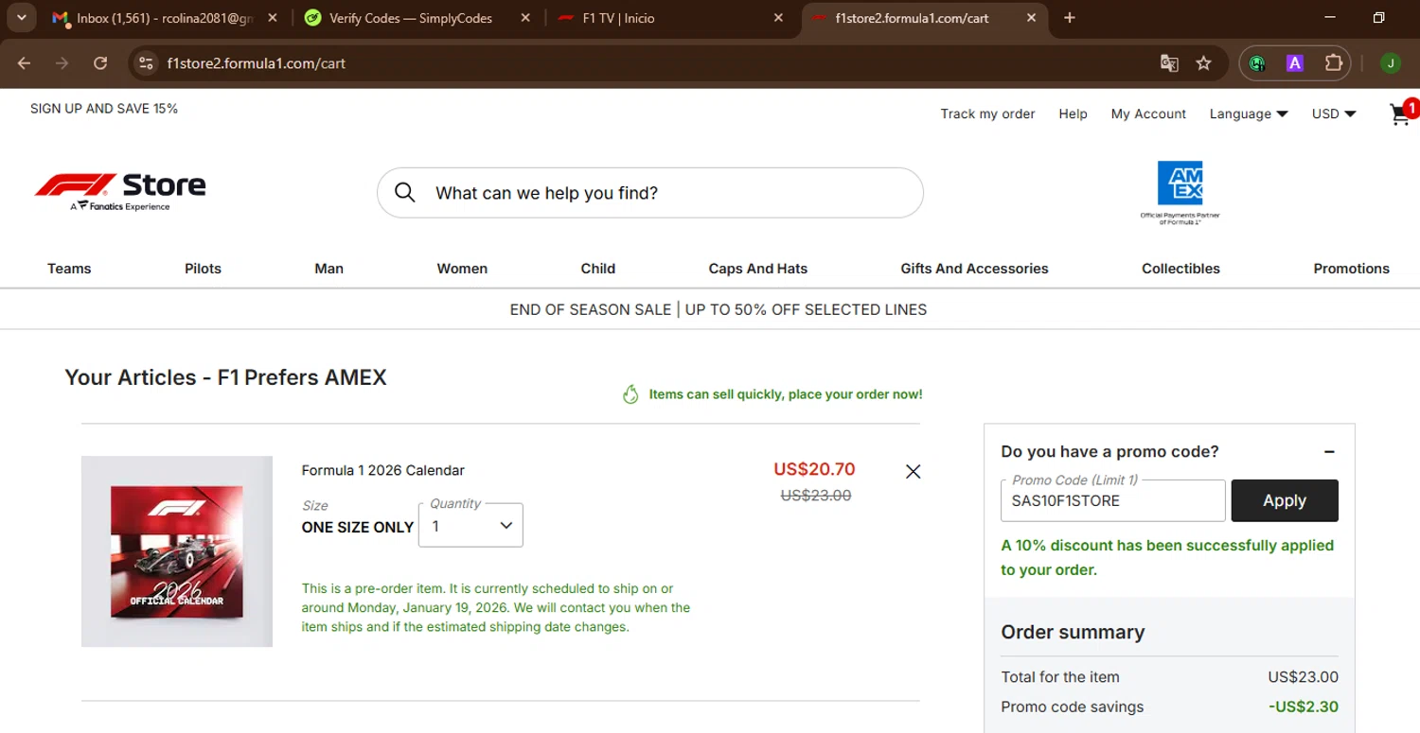Apply the promo code
Viewport: 1420px width, 733px height.
click(1284, 500)
